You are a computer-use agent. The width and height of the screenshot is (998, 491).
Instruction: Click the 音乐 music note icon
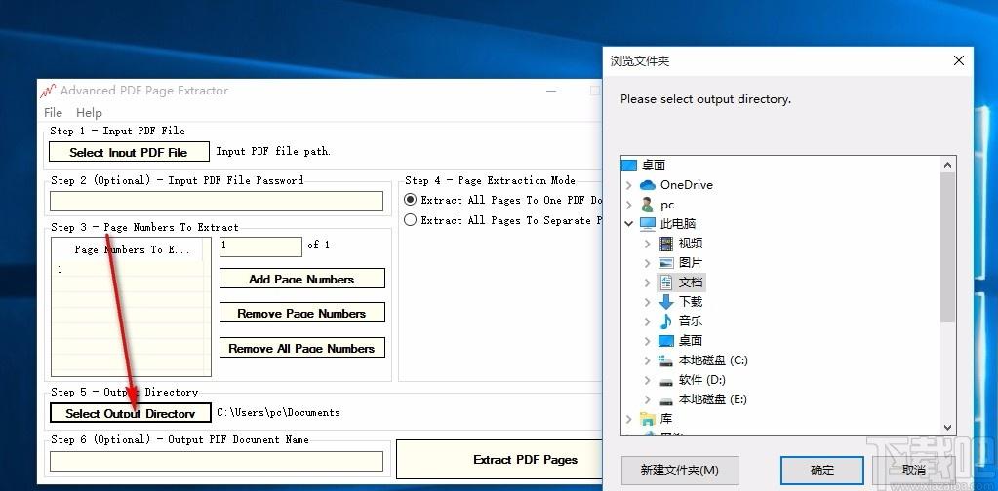(665, 321)
